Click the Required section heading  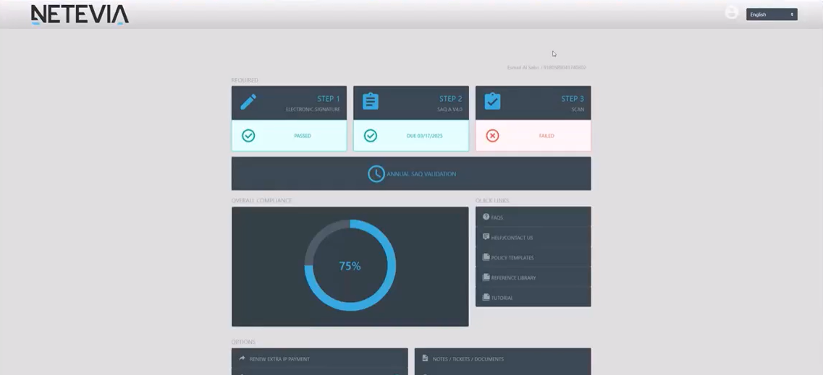click(x=245, y=80)
